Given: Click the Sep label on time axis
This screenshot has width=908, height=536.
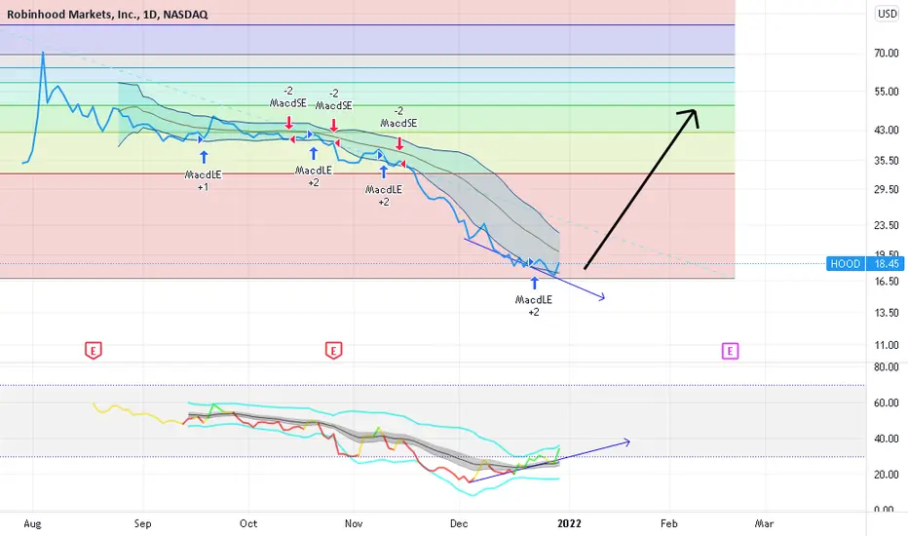Looking at the screenshot, I should click(142, 523).
